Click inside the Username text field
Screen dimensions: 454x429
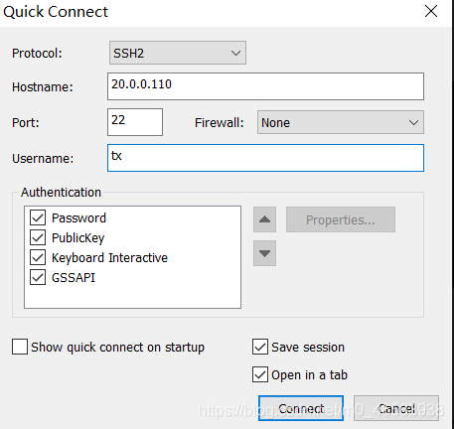pos(265,158)
